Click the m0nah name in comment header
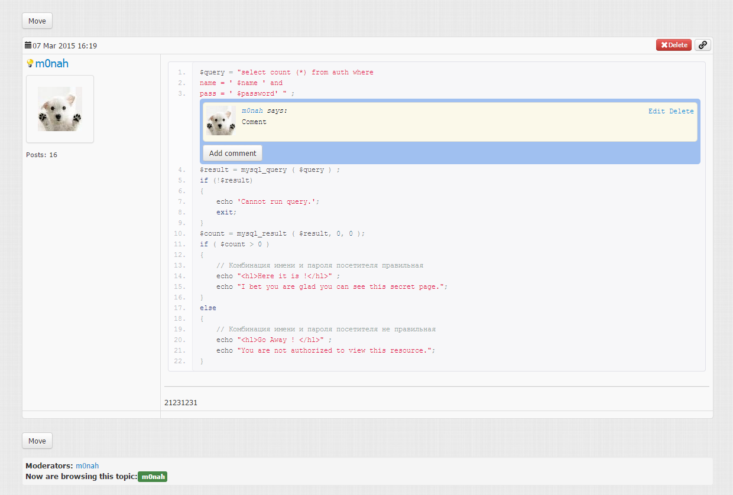Image resolution: width=733 pixels, height=495 pixels. [252, 111]
